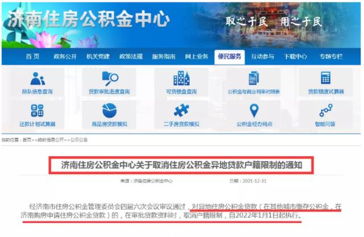Open the 政策法规 menu

[x=131, y=56]
